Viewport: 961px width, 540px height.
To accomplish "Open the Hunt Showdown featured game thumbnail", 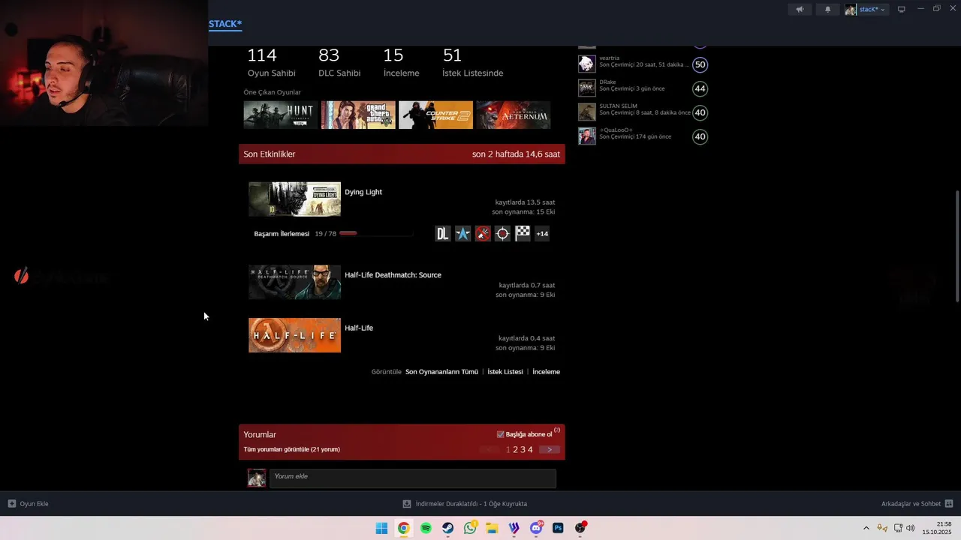I will (x=281, y=115).
